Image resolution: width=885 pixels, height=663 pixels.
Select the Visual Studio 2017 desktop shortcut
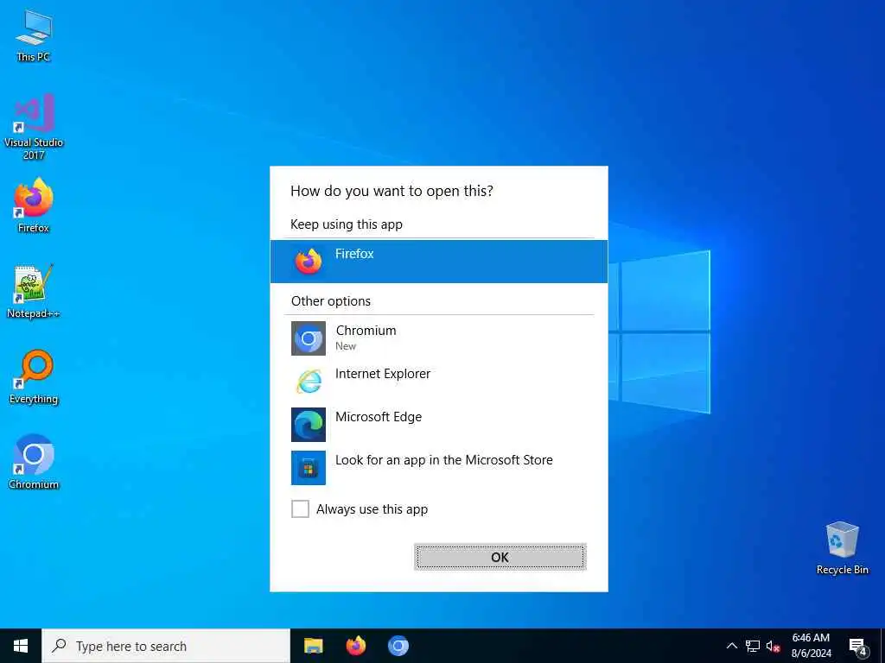[34, 126]
